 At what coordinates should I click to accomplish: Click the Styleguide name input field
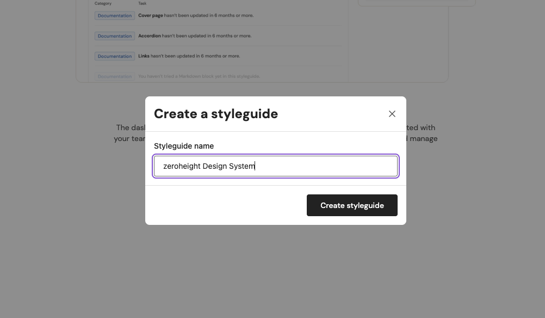275,166
